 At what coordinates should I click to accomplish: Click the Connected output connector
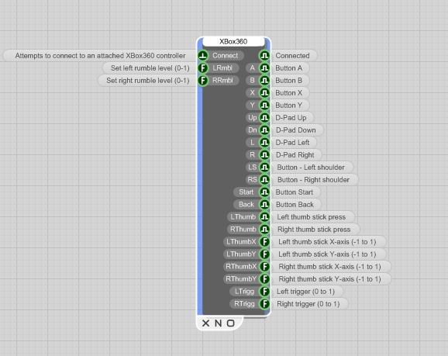click(264, 56)
